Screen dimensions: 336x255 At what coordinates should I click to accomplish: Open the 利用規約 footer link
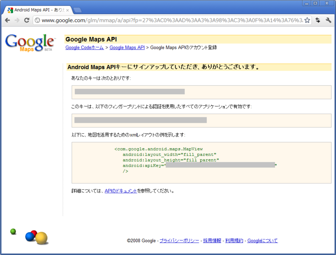234,241
